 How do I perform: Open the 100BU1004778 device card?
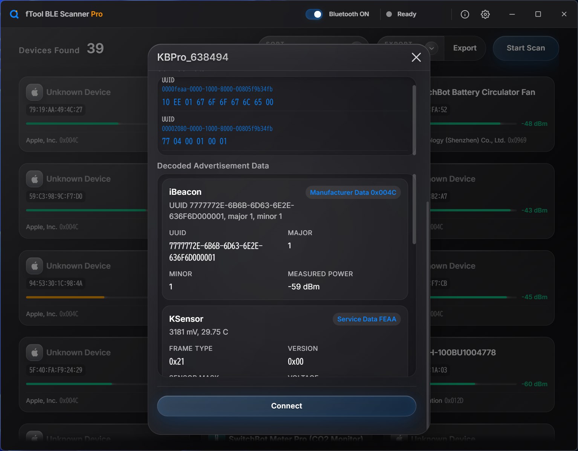point(492,374)
